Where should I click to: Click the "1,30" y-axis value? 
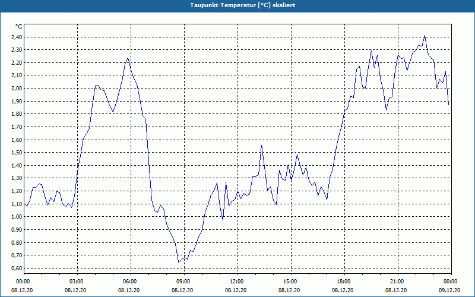point(17,178)
